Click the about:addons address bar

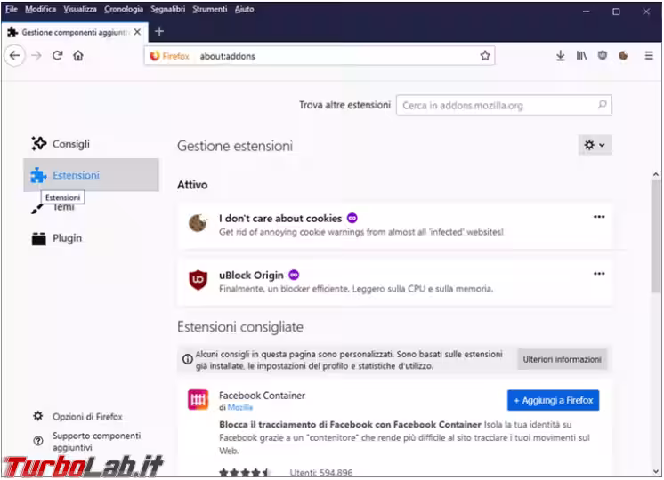coord(320,56)
